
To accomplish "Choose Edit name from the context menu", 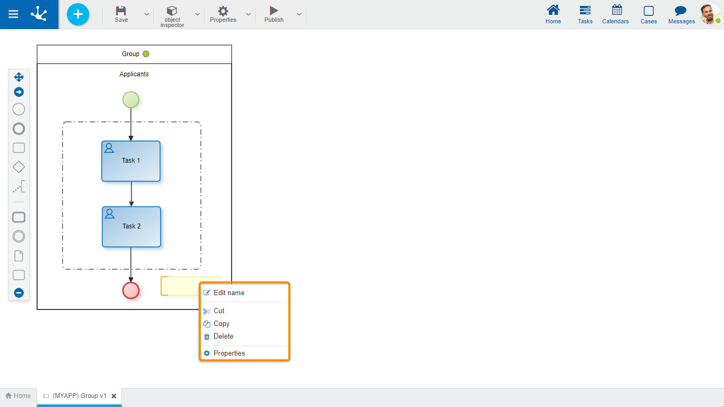I will [x=229, y=293].
